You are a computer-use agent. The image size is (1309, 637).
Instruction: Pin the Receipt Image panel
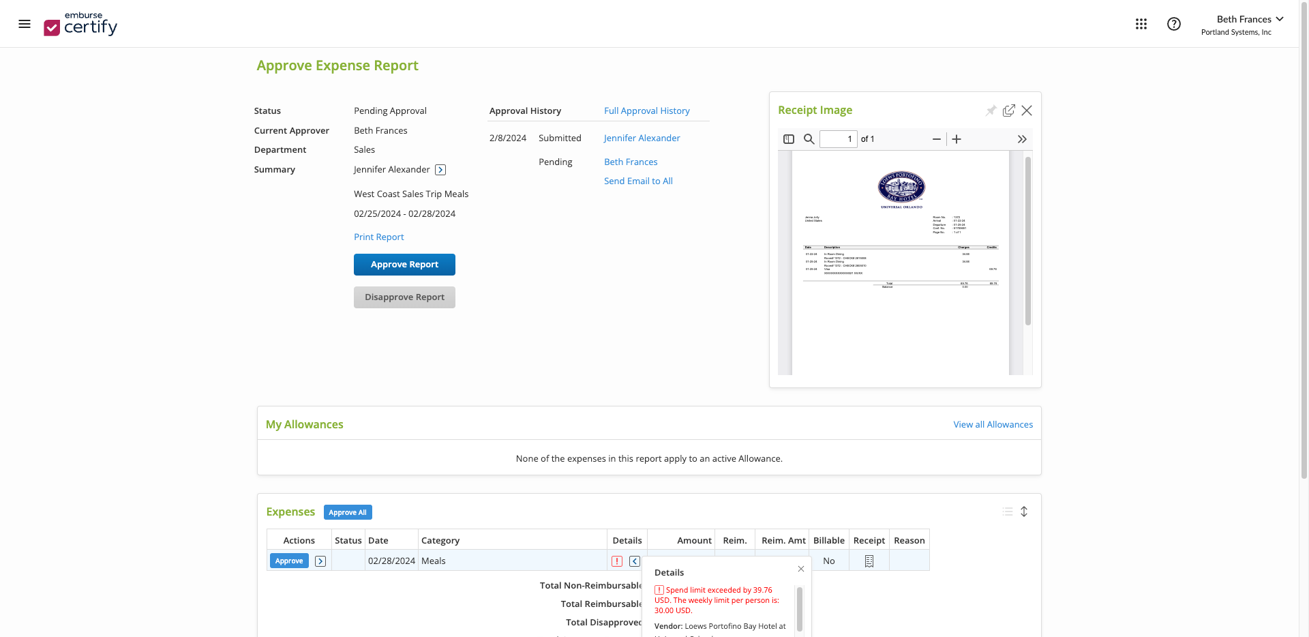pos(991,110)
